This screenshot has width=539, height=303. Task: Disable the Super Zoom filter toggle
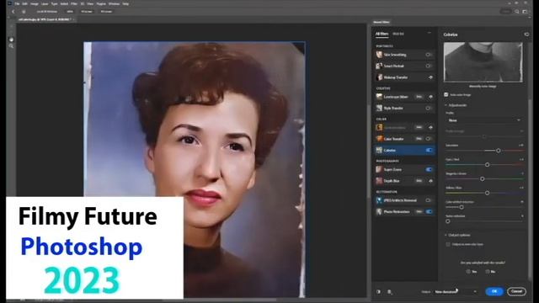tap(429, 169)
